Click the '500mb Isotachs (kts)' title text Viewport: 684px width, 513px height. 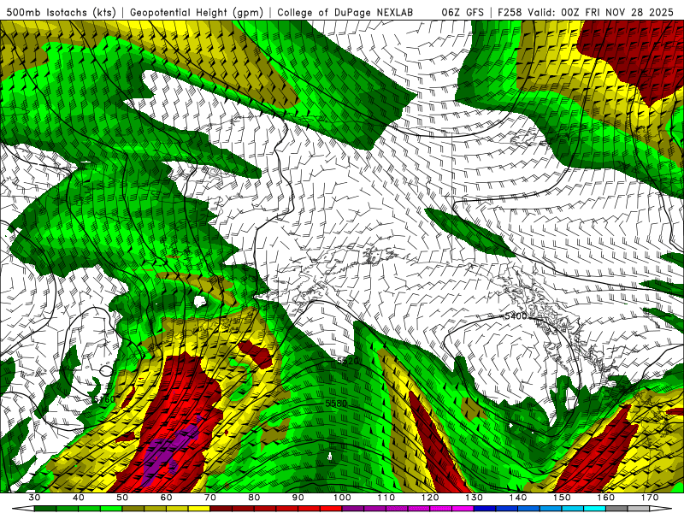click(x=61, y=13)
